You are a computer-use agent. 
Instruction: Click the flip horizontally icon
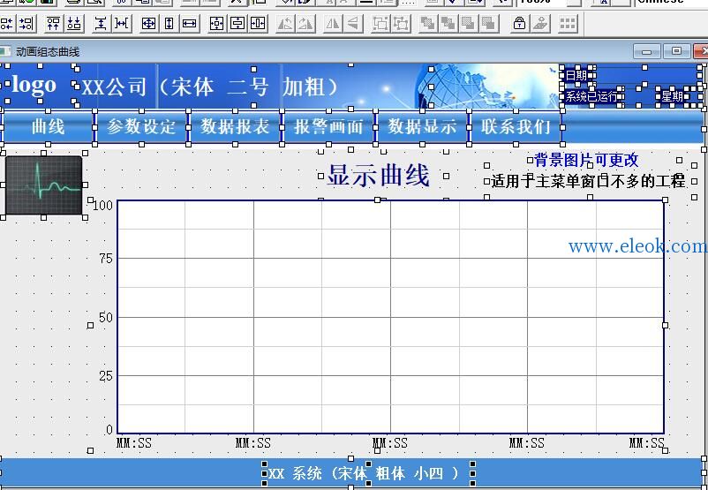[333, 24]
